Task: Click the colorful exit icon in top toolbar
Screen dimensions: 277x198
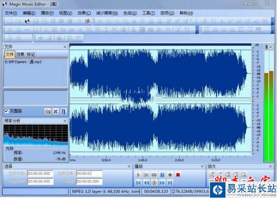Action: (x=87, y=21)
